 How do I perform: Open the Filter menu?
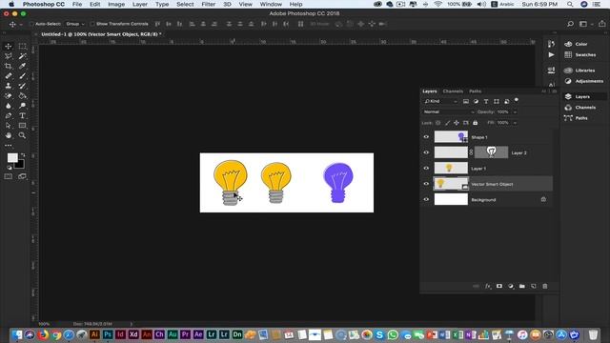[x=208, y=4]
